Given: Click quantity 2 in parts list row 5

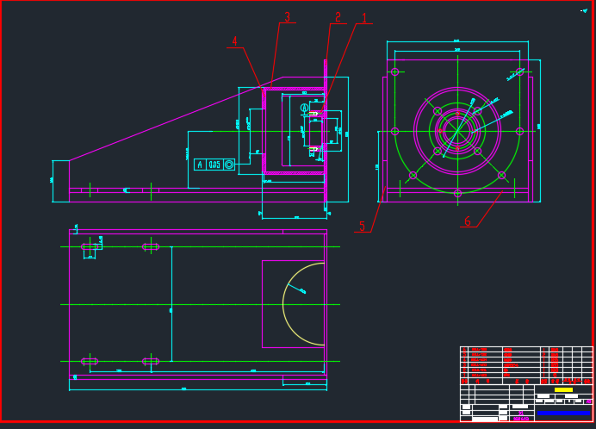Looking at the screenshot, I should (x=543, y=354).
